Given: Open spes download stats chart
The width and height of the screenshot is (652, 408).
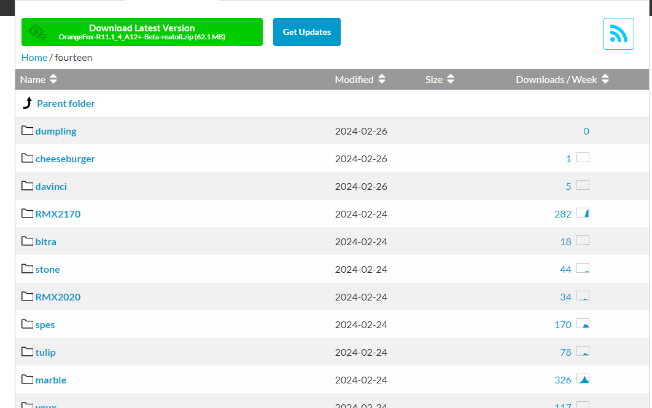Looking at the screenshot, I should point(583,323).
